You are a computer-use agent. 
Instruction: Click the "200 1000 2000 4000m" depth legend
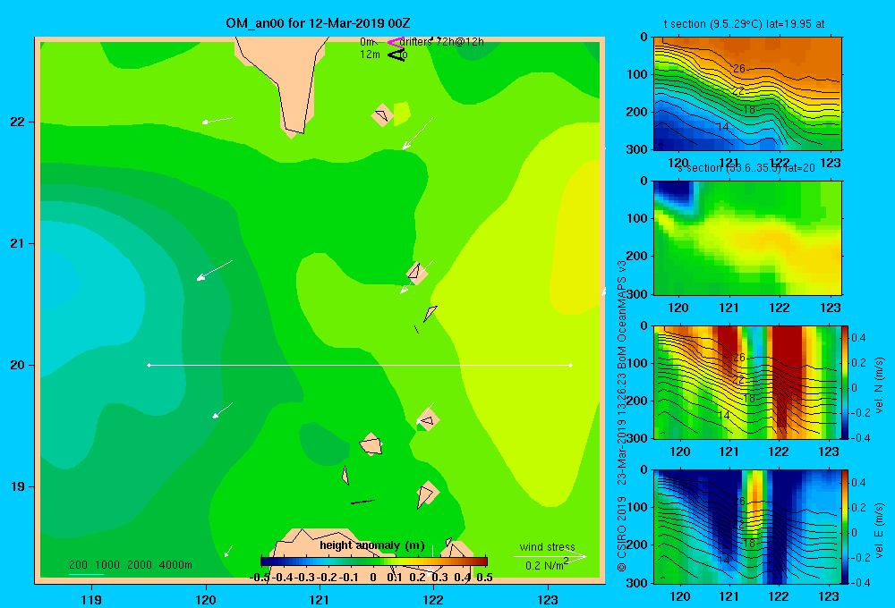[x=131, y=565]
